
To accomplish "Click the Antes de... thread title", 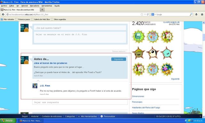I will 41,59.
